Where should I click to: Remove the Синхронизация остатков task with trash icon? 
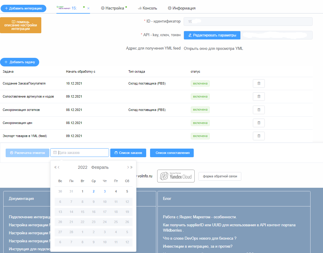click(259, 110)
